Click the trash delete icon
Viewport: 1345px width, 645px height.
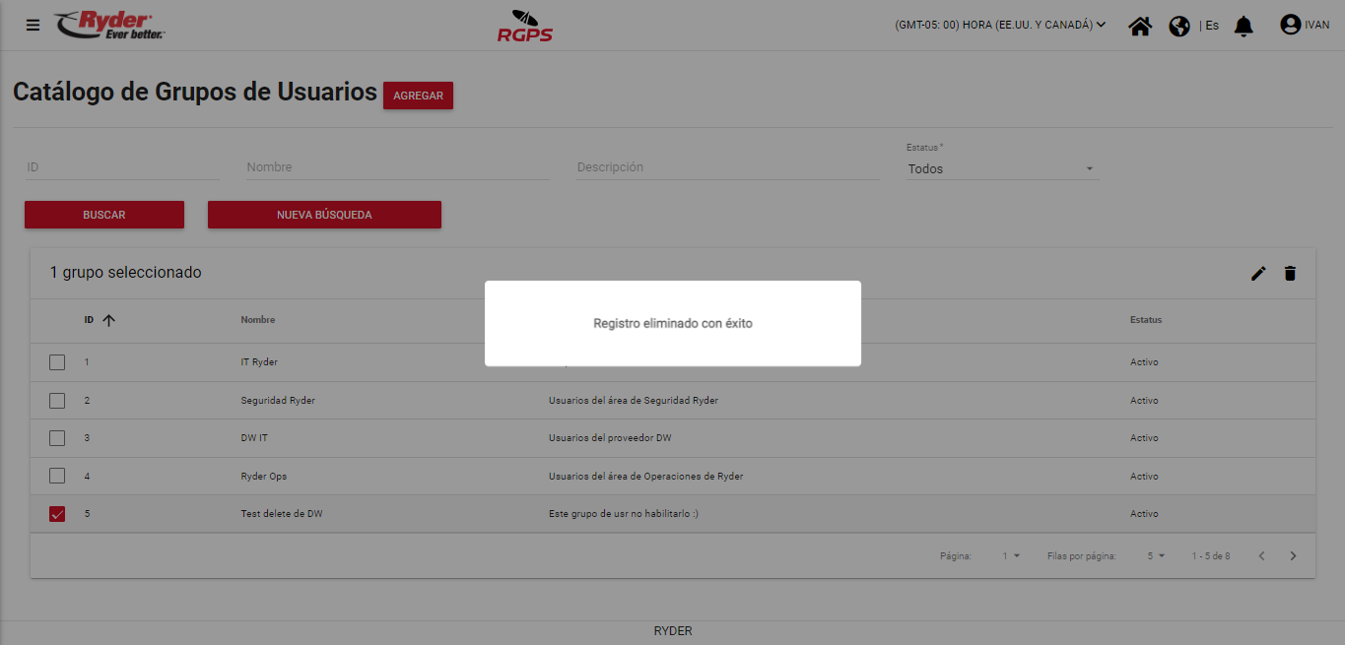pos(1290,274)
